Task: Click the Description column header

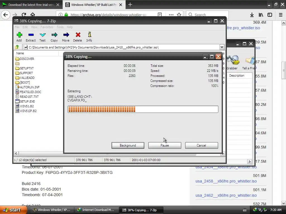Action: point(237,76)
